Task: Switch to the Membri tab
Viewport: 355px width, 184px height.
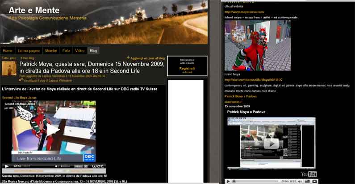Action: 51,51
